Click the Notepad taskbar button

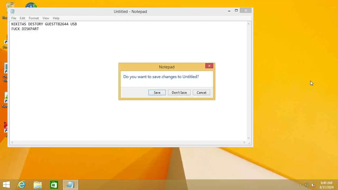pos(71,185)
